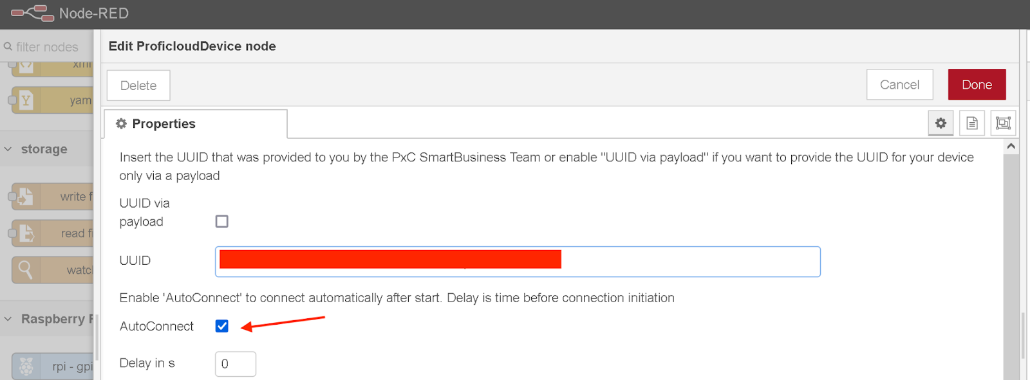1030x380 pixels.
Task: Click the Cancel button
Action: point(899,84)
